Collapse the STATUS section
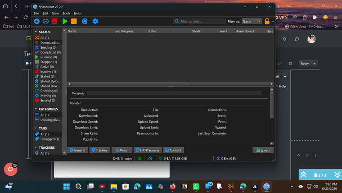This screenshot has height=193, width=342. (36, 32)
